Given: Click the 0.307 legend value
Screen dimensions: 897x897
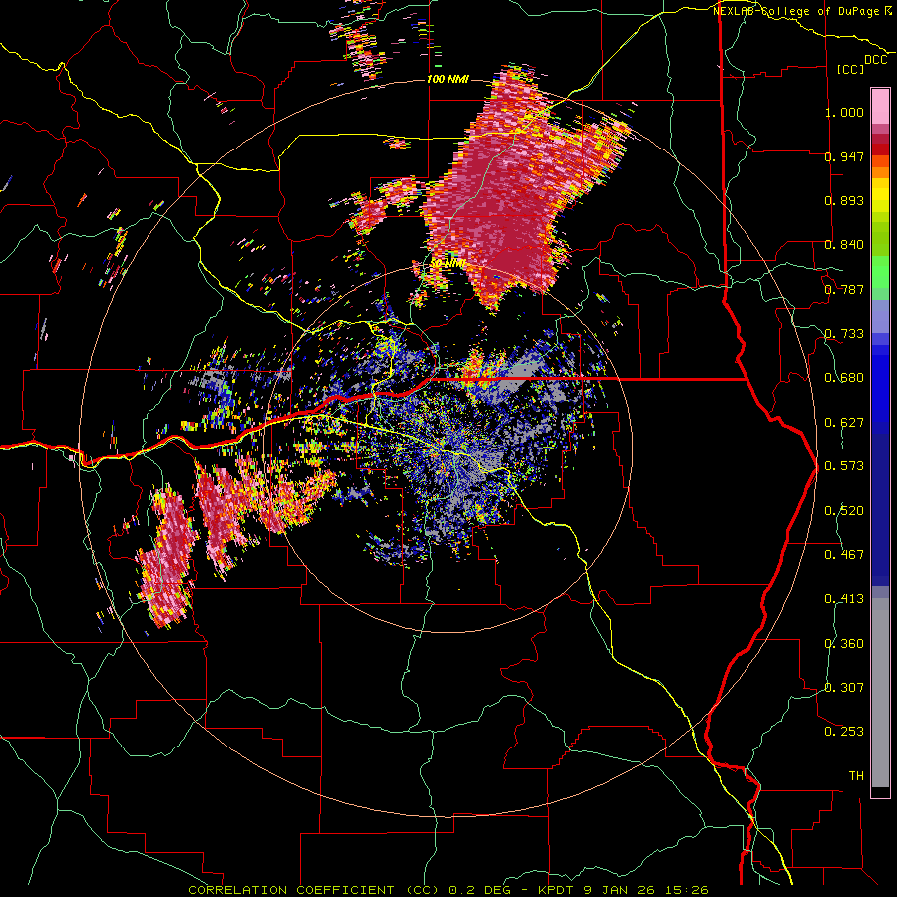Looking at the screenshot, I should (844, 688).
